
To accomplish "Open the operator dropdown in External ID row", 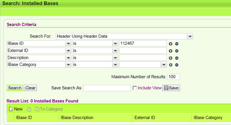I will pos(115,51).
